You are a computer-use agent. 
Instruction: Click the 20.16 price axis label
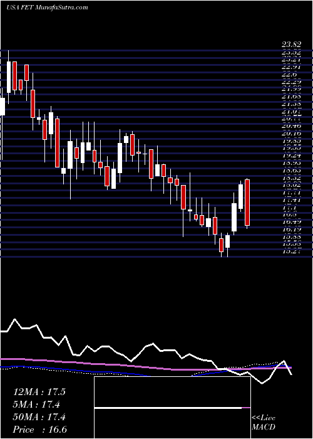292,133
